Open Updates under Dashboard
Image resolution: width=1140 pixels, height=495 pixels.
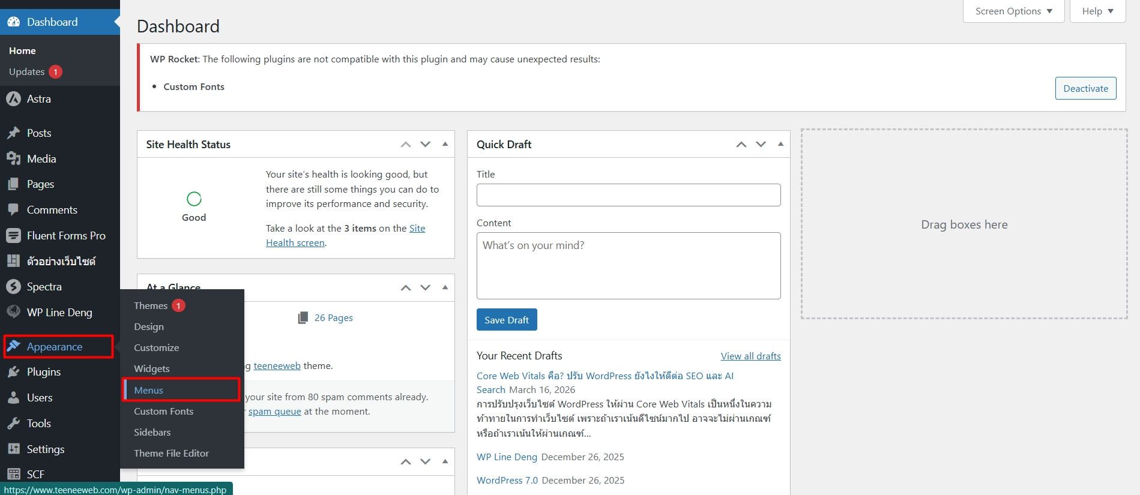tap(27, 72)
